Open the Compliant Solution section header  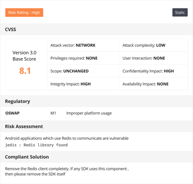pos(96,157)
